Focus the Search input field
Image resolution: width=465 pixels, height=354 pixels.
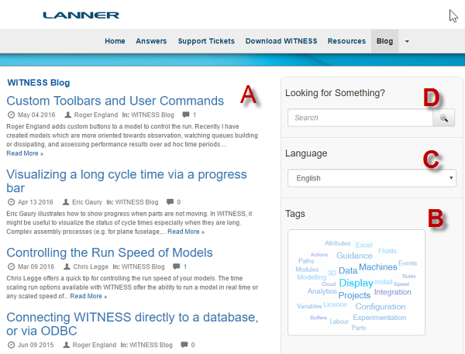(360, 118)
